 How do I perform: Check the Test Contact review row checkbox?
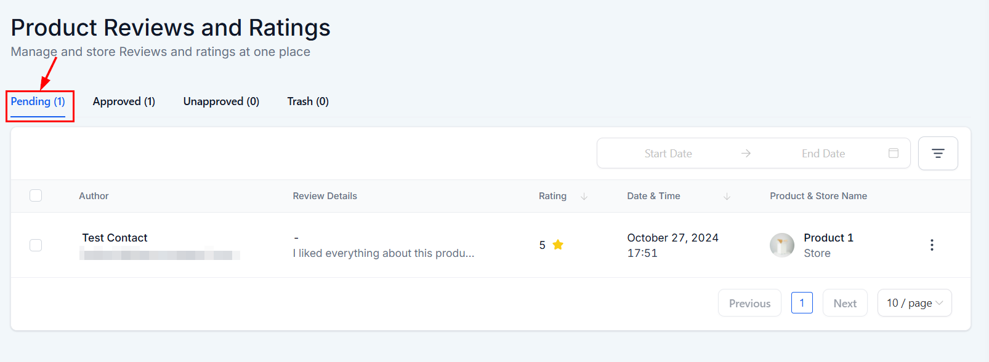coord(36,245)
